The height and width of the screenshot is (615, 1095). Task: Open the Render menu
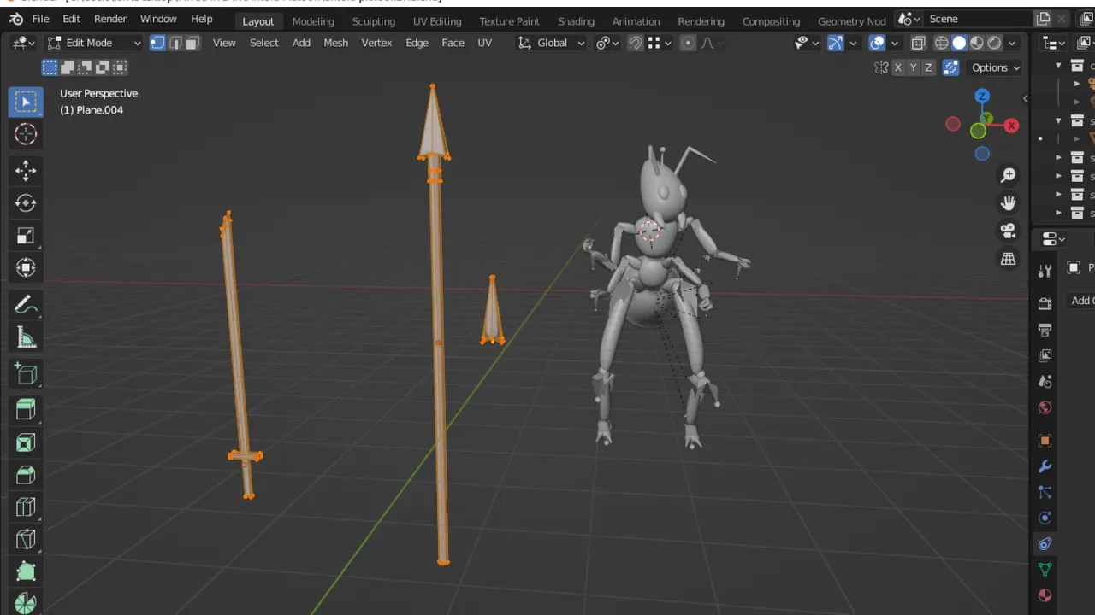(x=110, y=19)
